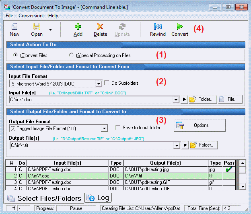Click the file list scroll up arrow
The image size is (251, 214).
(243, 163)
